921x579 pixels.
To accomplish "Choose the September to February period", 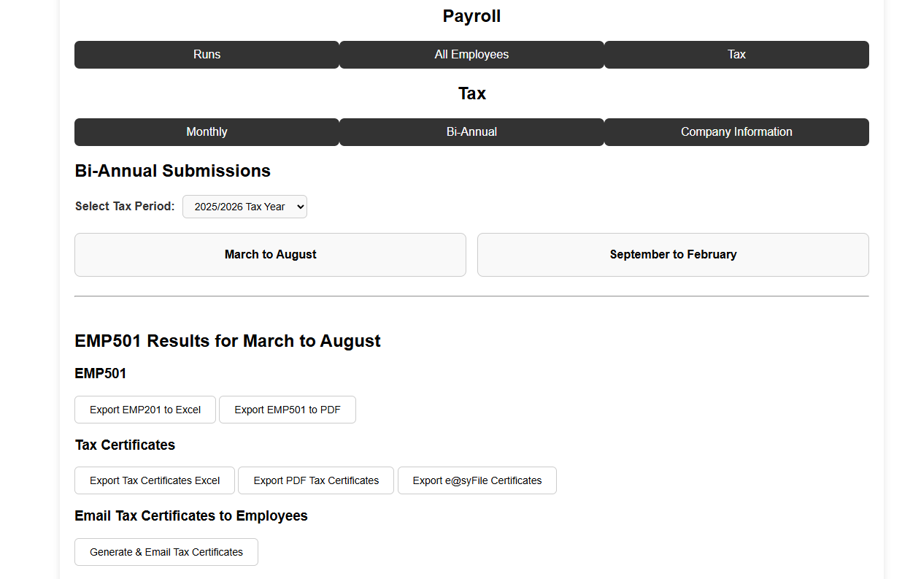I will coord(673,254).
